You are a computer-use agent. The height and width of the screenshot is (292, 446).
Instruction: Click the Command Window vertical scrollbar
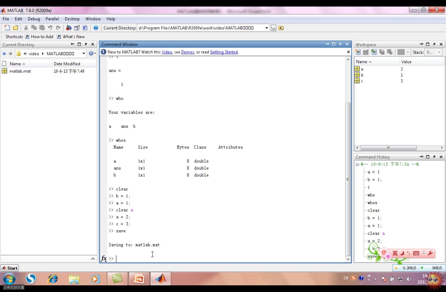[348, 179]
